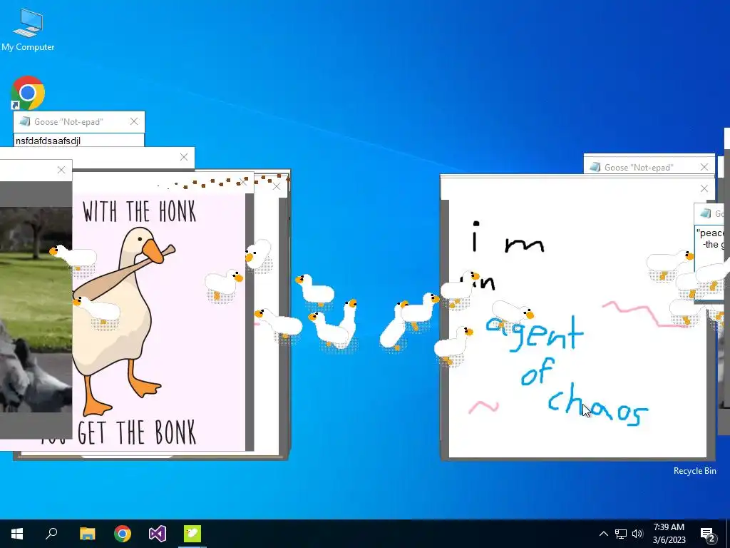Open the Windows Start menu
This screenshot has height=548, width=730.
click(x=17, y=534)
